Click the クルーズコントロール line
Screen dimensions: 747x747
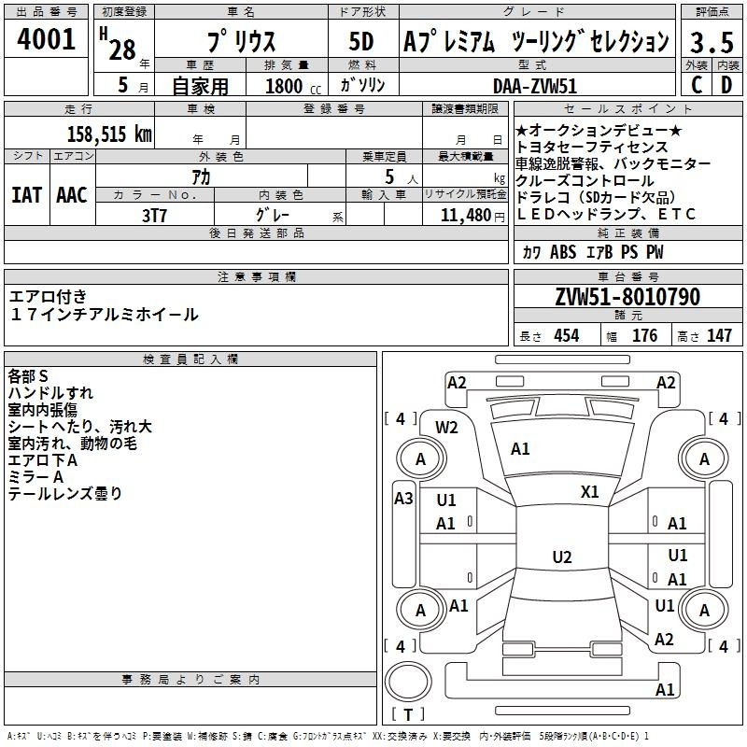[x=585, y=180]
